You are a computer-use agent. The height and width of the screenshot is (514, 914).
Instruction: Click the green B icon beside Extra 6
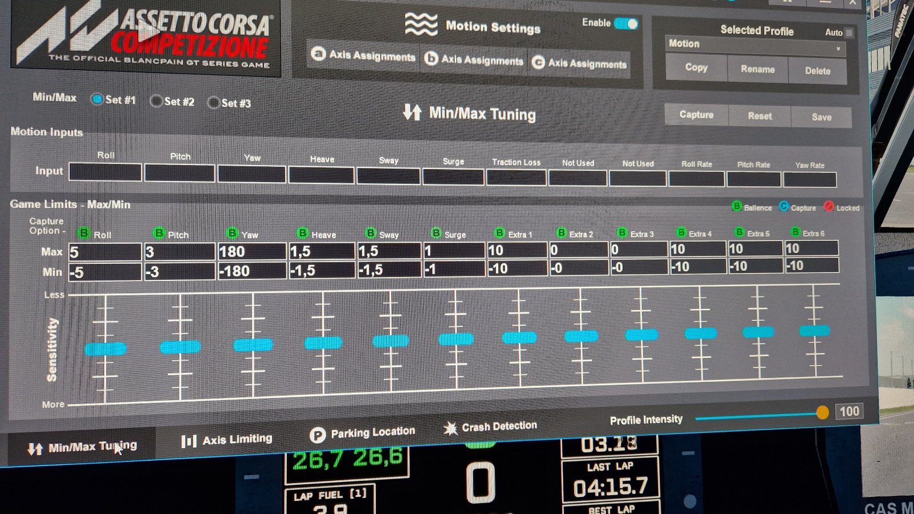pyautogui.click(x=795, y=231)
